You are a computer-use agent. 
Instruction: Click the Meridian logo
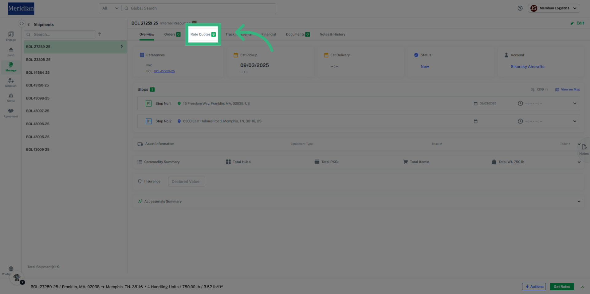coord(21,9)
